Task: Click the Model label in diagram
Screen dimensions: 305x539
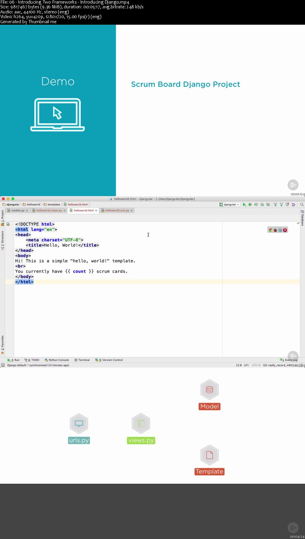Action: 209,407
